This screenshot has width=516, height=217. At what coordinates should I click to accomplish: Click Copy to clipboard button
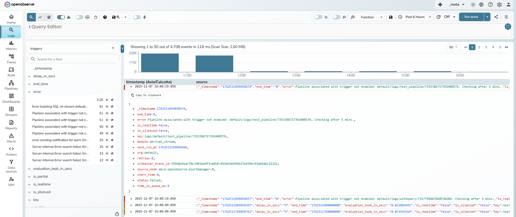(146, 95)
